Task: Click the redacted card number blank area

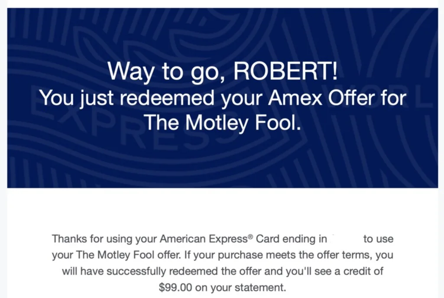Action: 345,239
